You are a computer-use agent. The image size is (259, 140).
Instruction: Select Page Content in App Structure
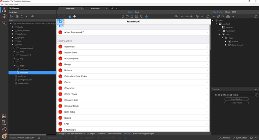pyautogui.click(x=236, y=45)
